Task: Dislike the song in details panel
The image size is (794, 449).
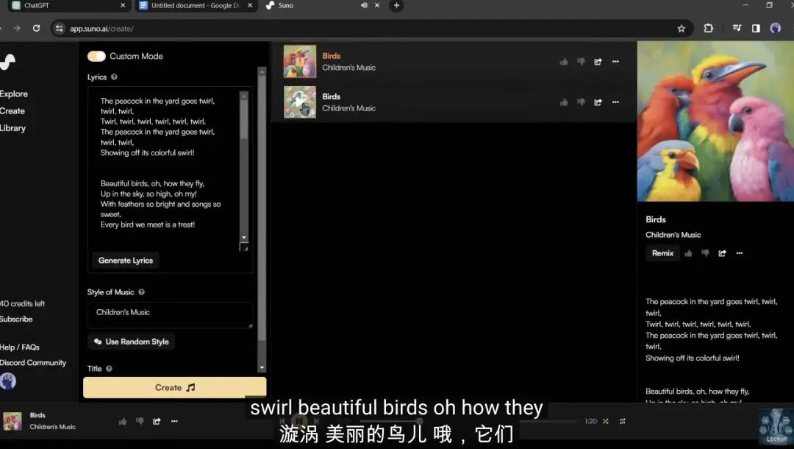Action: (x=705, y=253)
